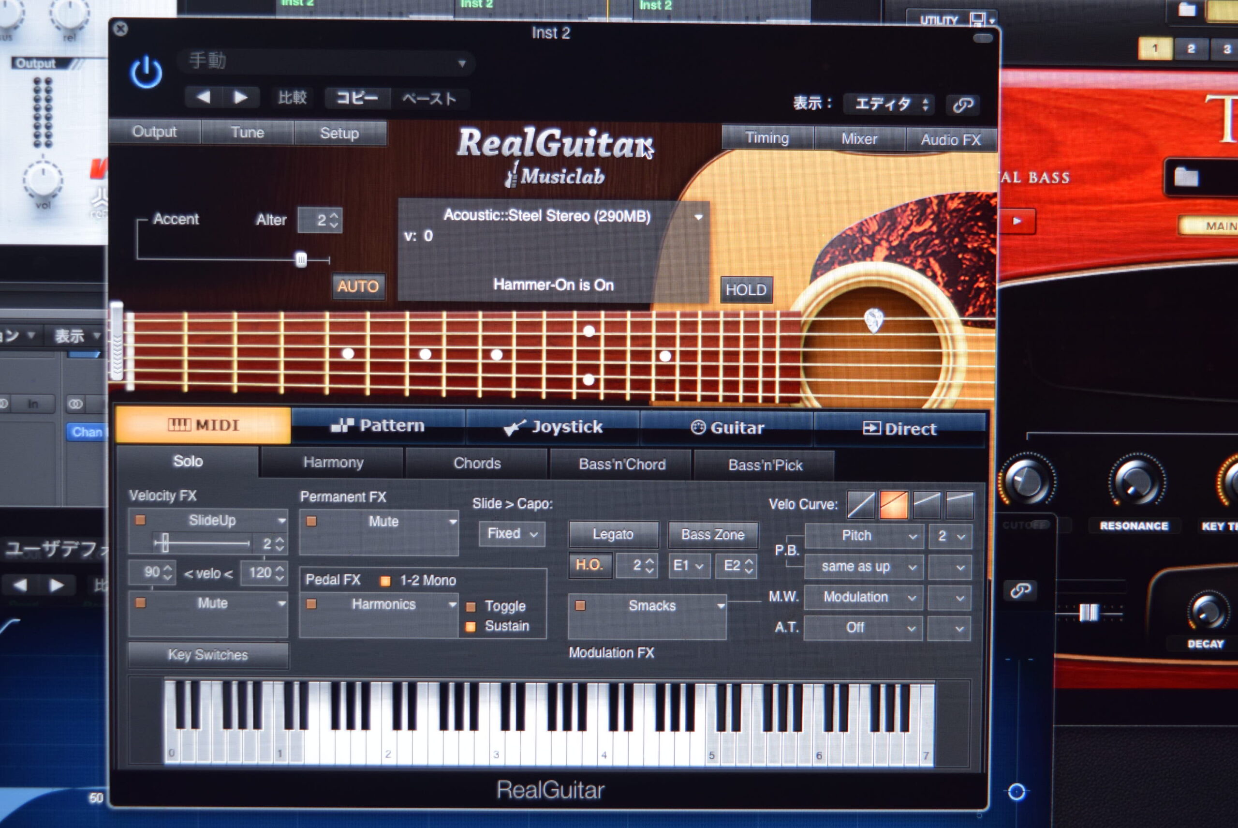Select the third Velo Curve shape
This screenshot has height=828, width=1238.
pos(927,505)
